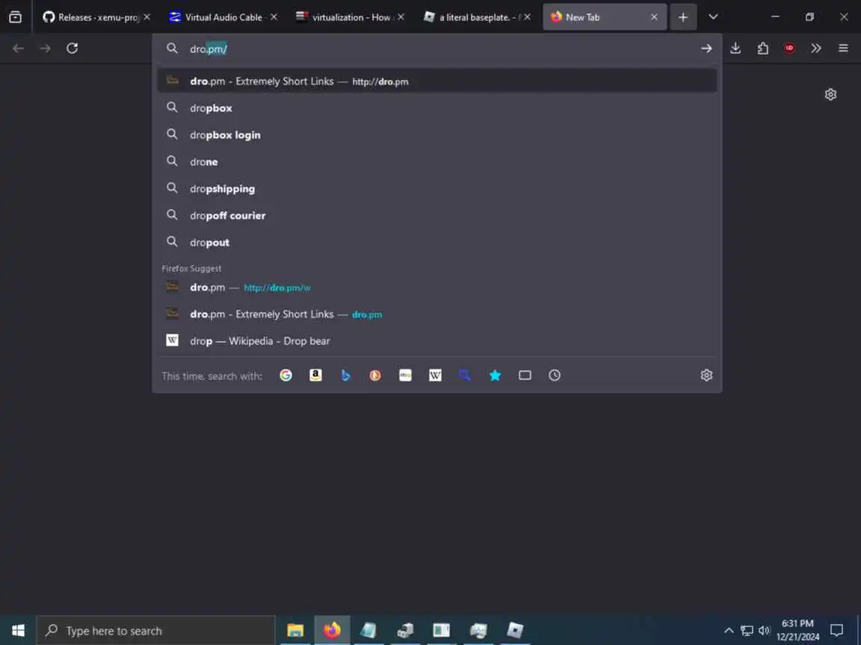Open the Firefox application menu

pos(843,49)
